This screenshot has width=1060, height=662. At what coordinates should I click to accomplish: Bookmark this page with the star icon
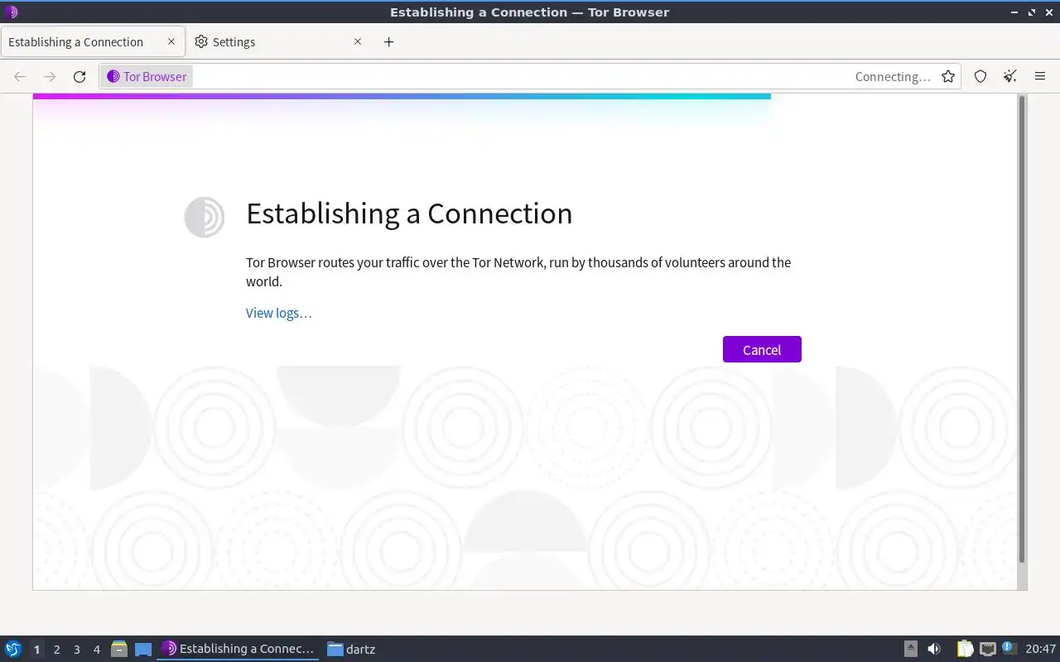[x=948, y=76]
